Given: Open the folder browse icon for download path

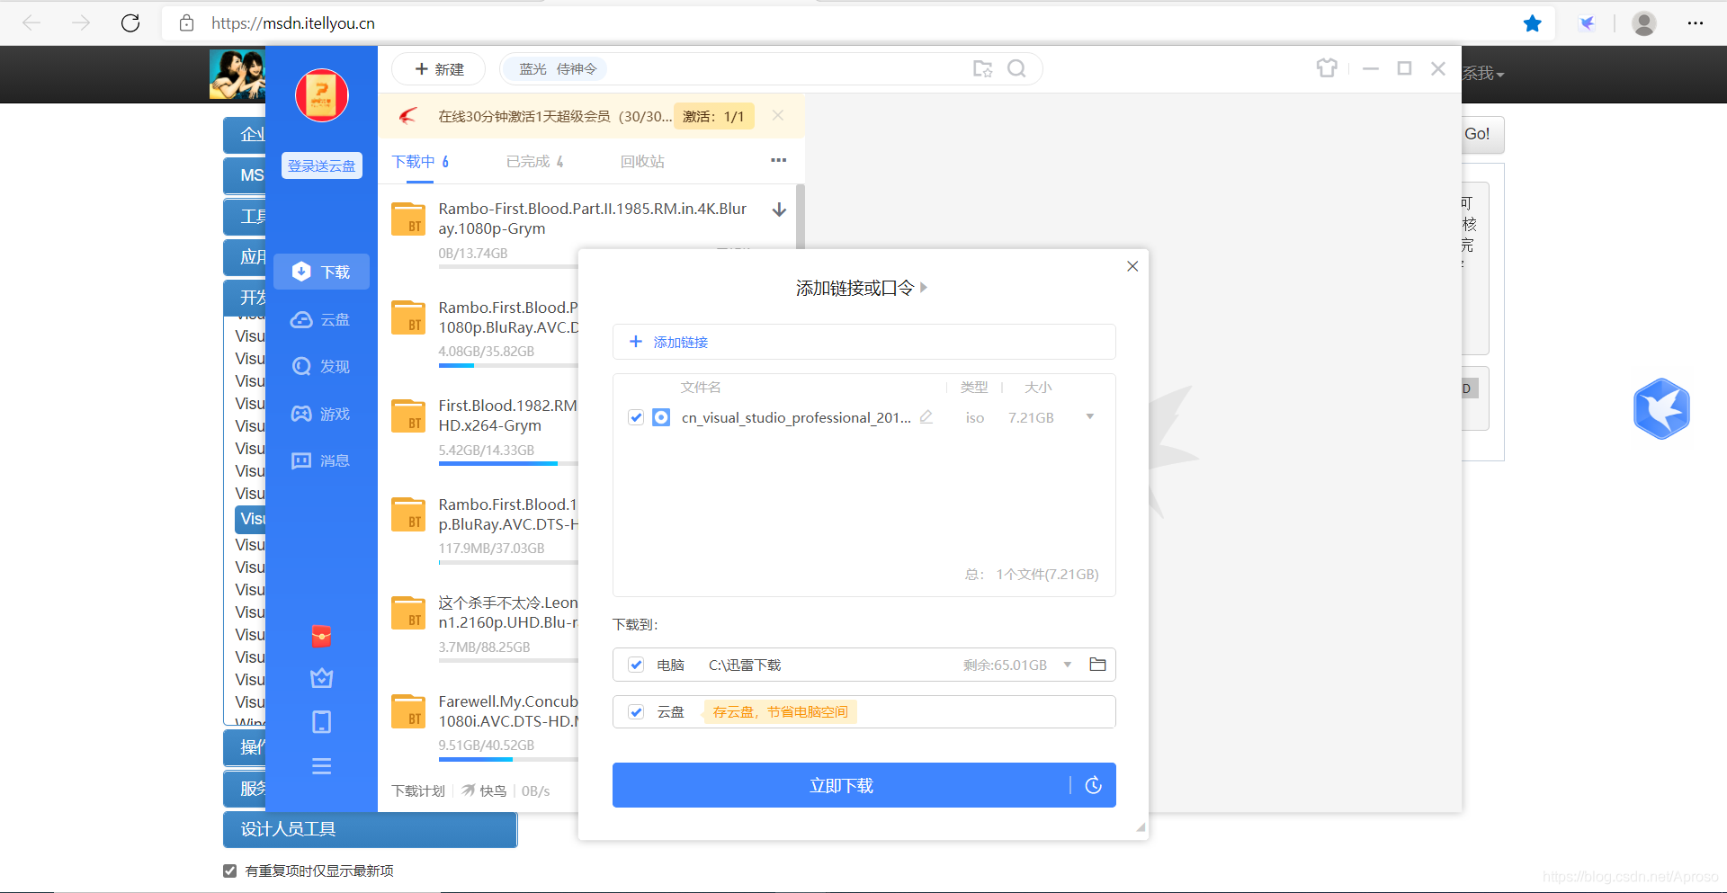Looking at the screenshot, I should pyautogui.click(x=1097, y=665).
